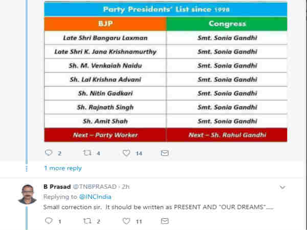
Task: Expand the '1 more reply' link
Action: click(63, 168)
